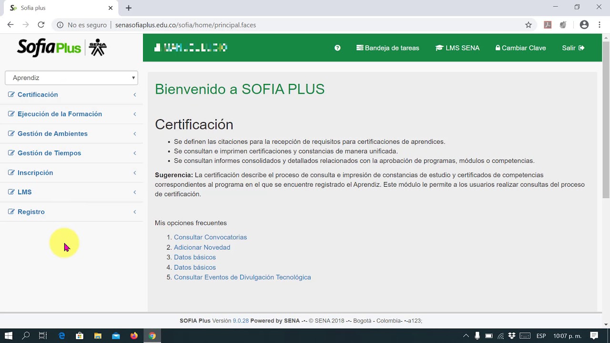Open Mail app from taskbar
This screenshot has width=610, height=343.
116,336
